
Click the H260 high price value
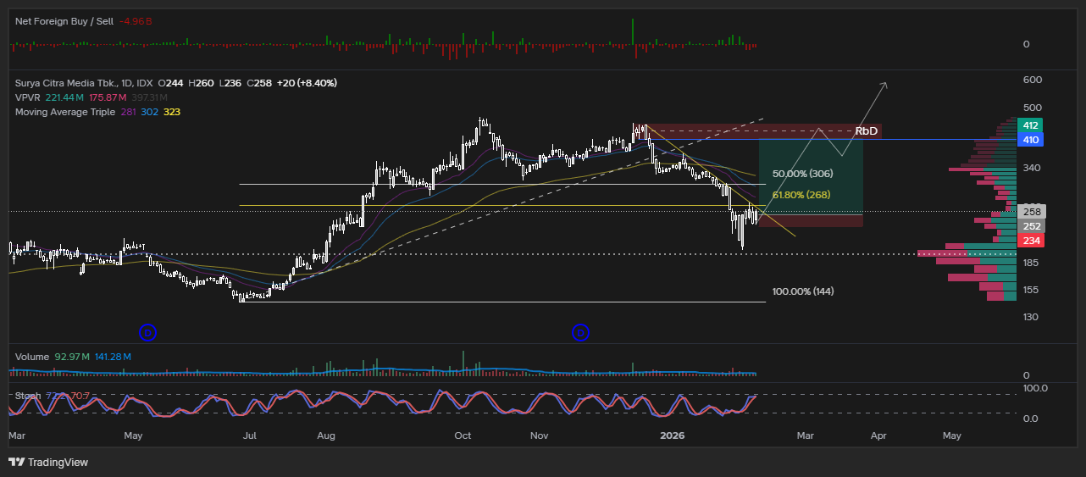click(201, 83)
